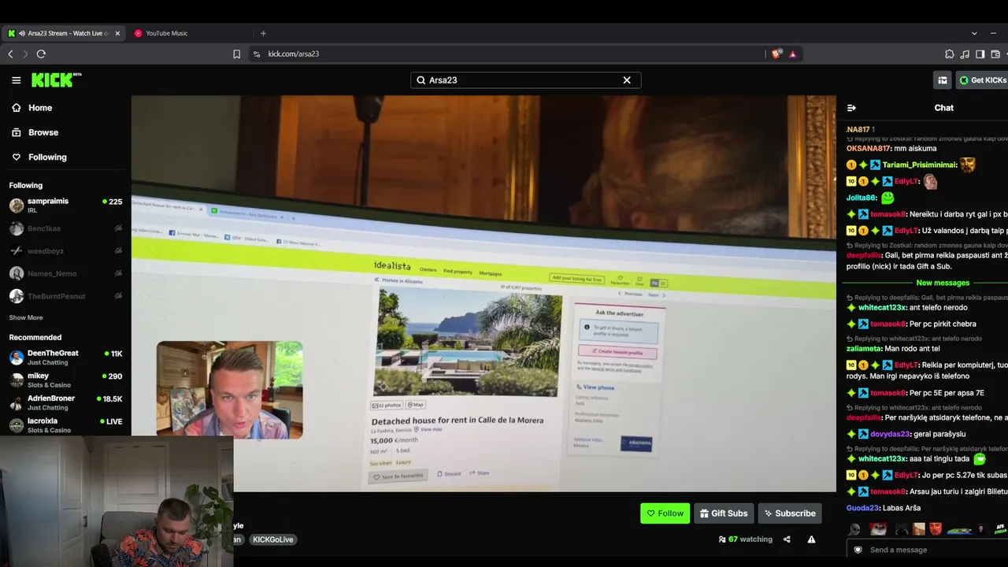Close the Arsa23 Stream tab
The image size is (1008, 567).
tap(117, 33)
